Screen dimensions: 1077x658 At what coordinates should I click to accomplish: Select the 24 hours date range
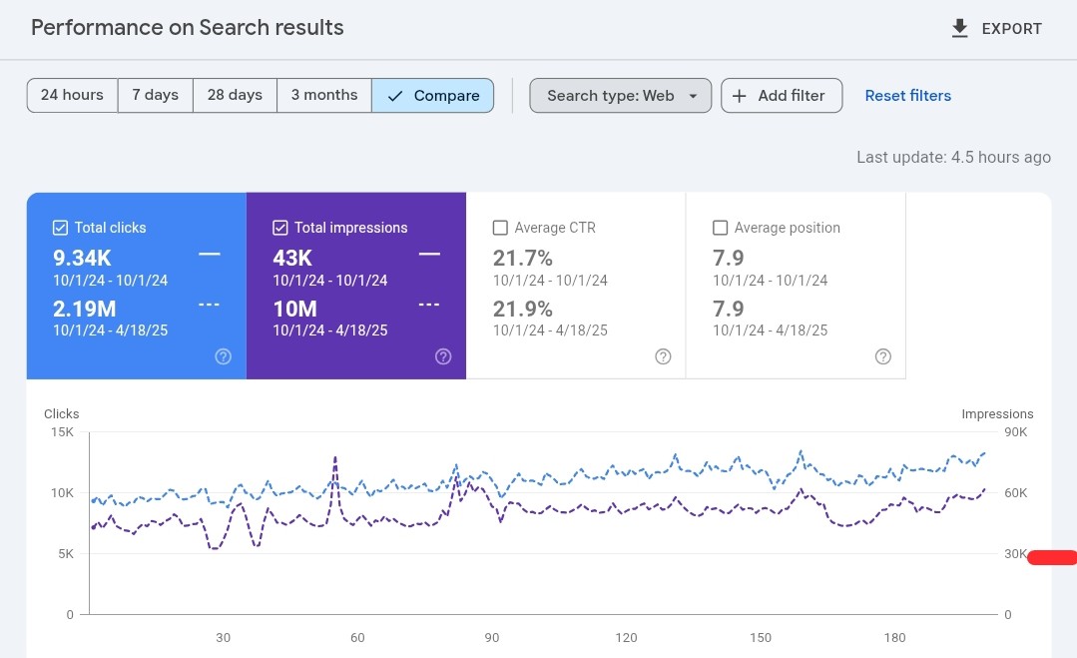tap(72, 95)
